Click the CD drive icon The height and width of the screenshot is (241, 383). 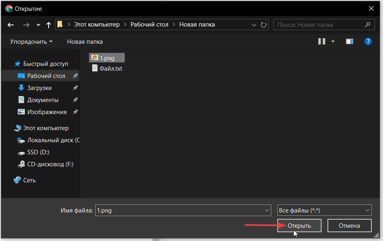click(21, 164)
